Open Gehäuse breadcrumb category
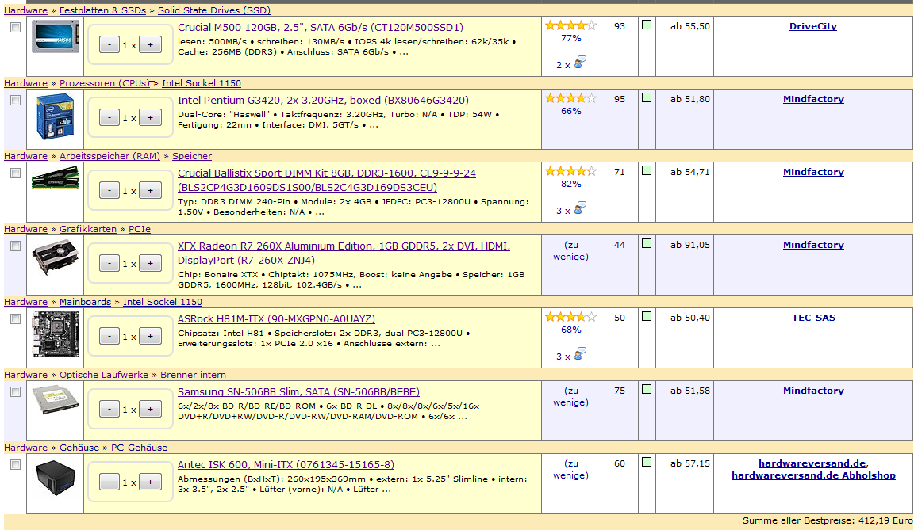 coord(79,448)
